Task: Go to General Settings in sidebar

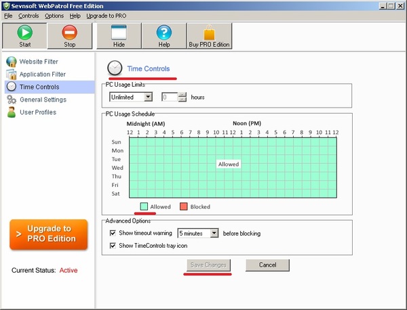Action: click(43, 99)
